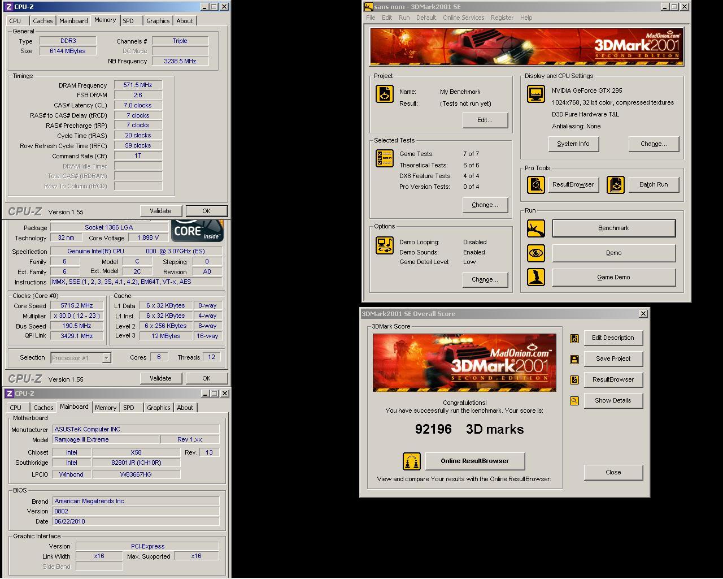
Task: Click Validate in the CPU window
Action: pos(160,378)
